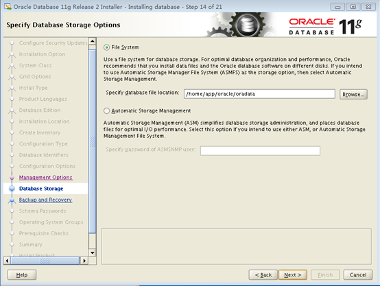
Task: Click the Product Languages step text
Action: coord(43,99)
